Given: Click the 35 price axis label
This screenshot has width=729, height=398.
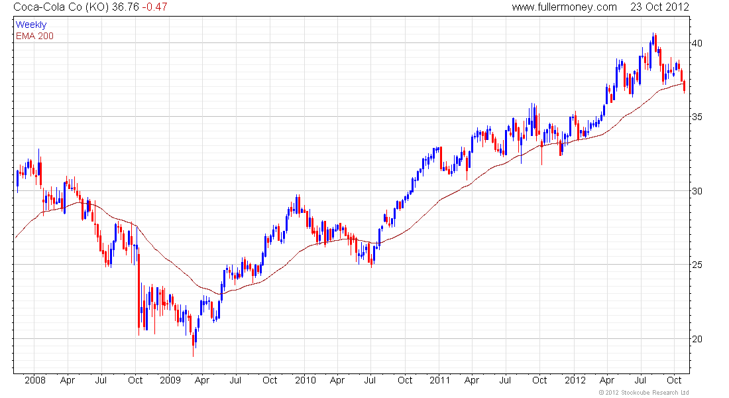Looking at the screenshot, I should pyautogui.click(x=697, y=117).
